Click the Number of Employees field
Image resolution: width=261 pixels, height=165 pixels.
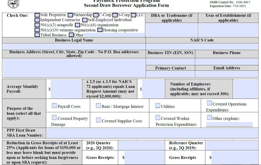[246, 89]
